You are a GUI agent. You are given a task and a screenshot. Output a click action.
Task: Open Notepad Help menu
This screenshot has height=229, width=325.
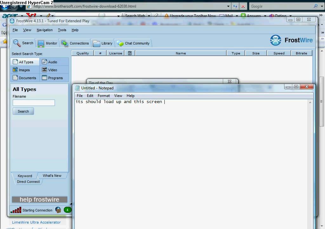coord(130,96)
